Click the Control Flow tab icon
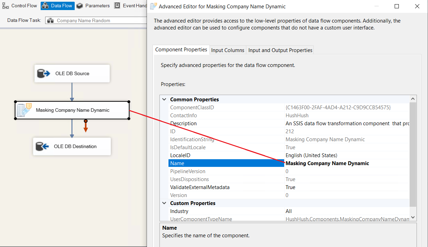Image resolution: width=428 pixels, height=247 pixels. [6, 6]
